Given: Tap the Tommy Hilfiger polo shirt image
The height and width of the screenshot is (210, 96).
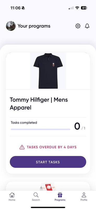Looking at the screenshot, I should click(48, 71).
